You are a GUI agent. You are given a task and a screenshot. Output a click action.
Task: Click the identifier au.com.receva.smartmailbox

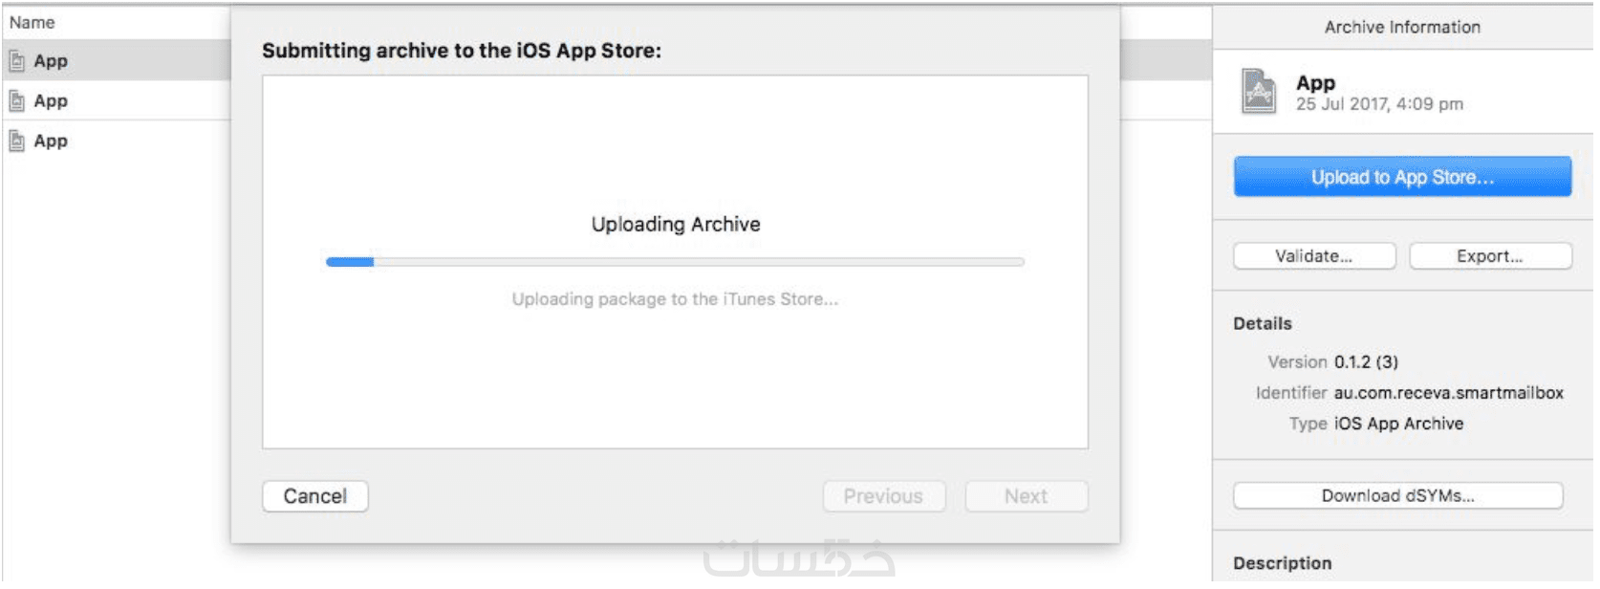(1448, 393)
